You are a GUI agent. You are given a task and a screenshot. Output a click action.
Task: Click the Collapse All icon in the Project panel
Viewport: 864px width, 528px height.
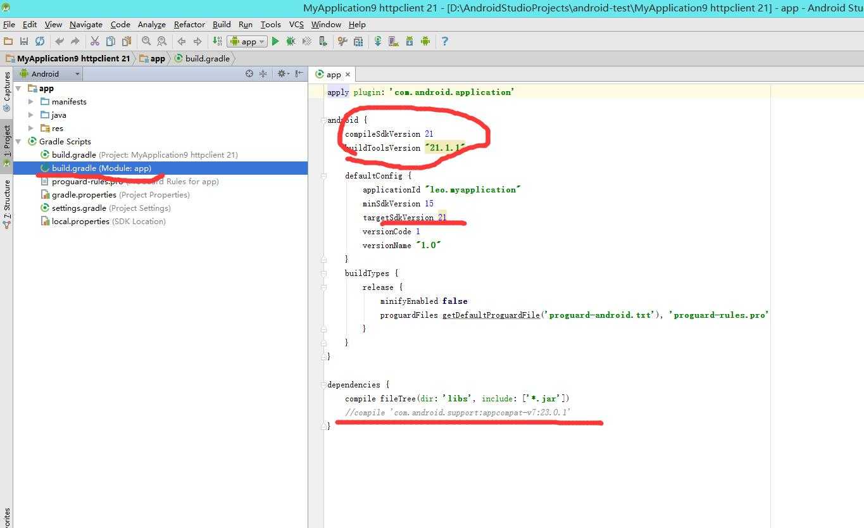click(263, 73)
